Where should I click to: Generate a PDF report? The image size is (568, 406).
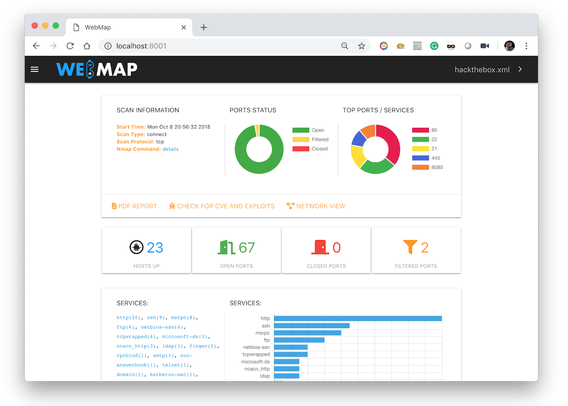(135, 206)
